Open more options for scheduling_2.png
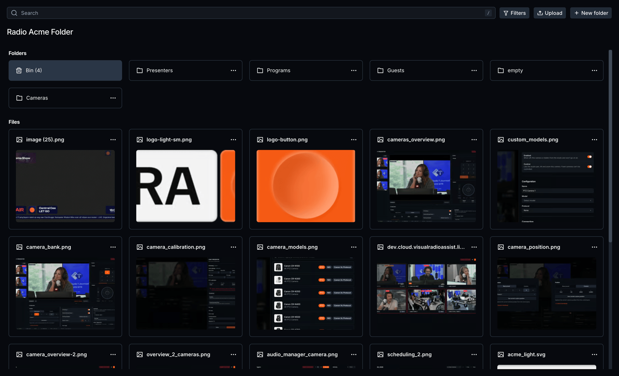The width and height of the screenshot is (619, 376). click(x=474, y=355)
